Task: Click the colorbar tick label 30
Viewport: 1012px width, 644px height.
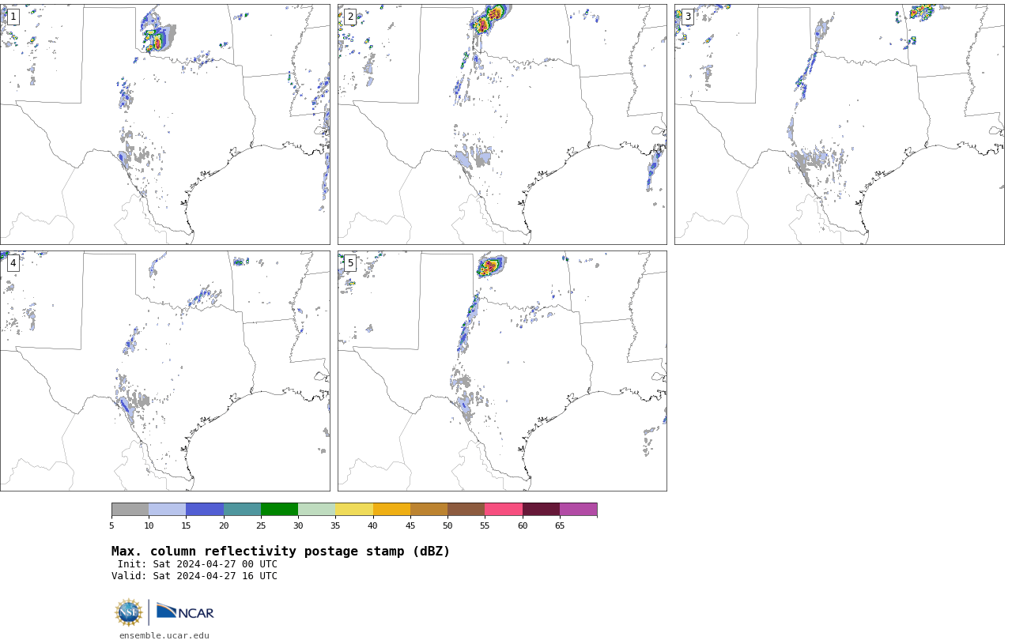Action: 298,526
